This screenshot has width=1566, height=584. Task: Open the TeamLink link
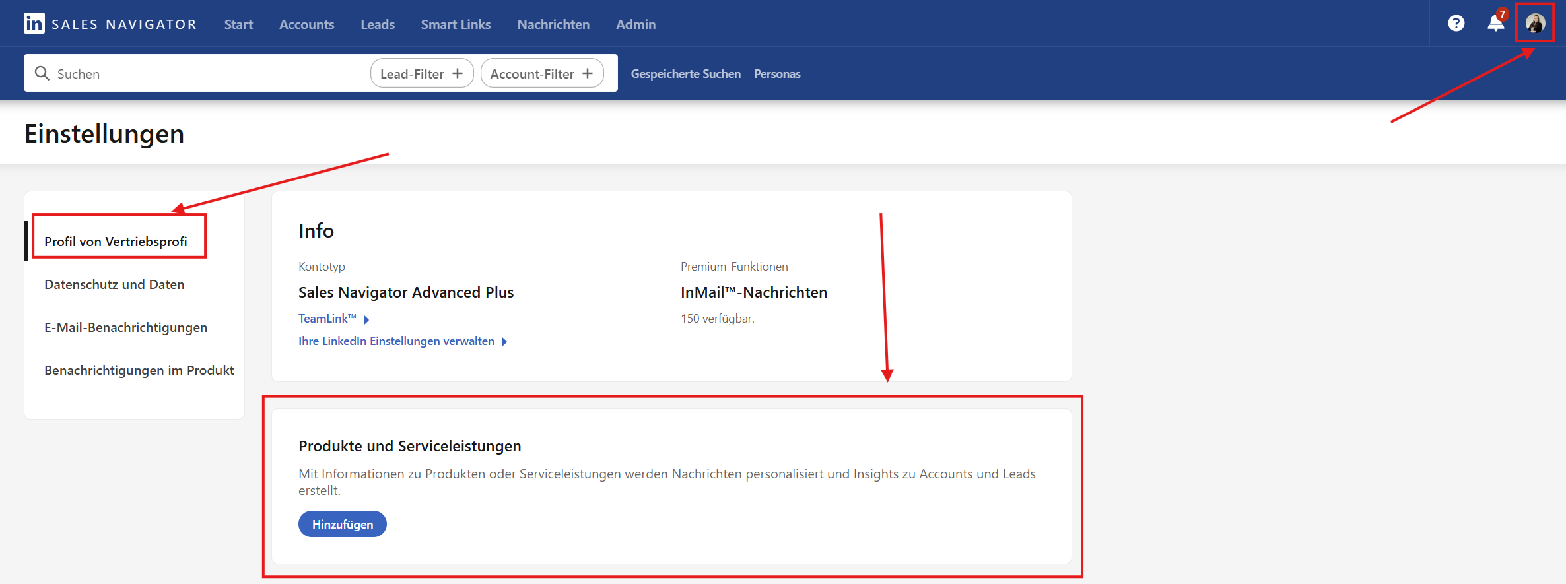[327, 319]
